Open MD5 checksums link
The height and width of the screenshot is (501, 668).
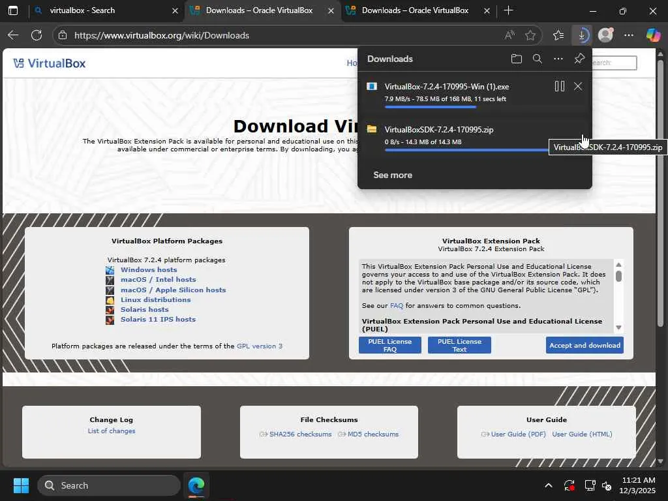[372, 434]
